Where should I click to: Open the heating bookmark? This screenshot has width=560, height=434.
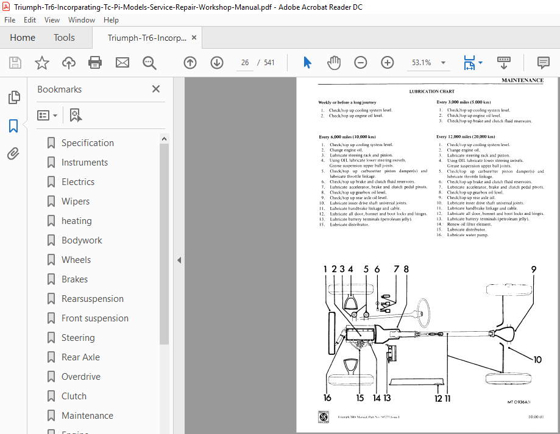76,221
